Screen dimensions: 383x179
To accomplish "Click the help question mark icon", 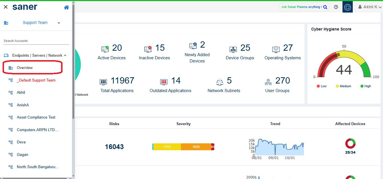I will pyautogui.click(x=336, y=7).
